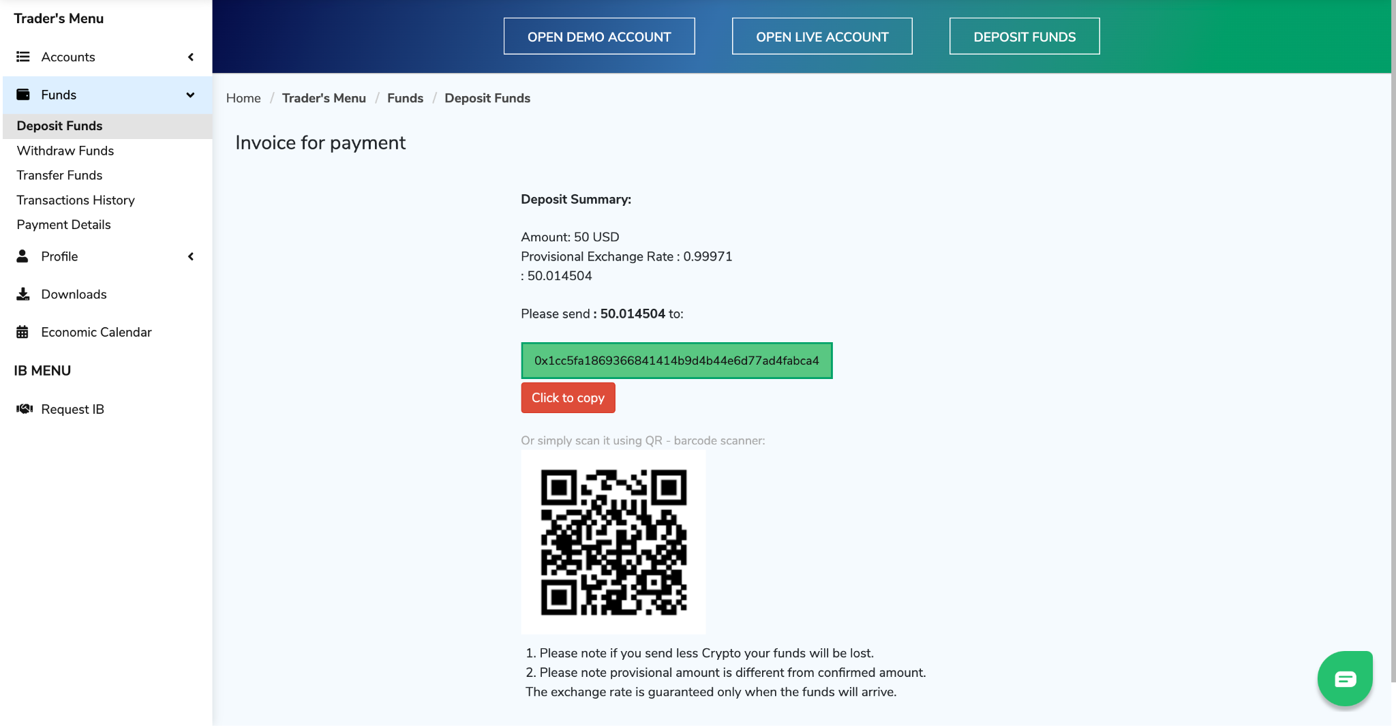Collapse the Funds menu chevron
This screenshot has height=726, width=1396.
pyautogui.click(x=191, y=95)
